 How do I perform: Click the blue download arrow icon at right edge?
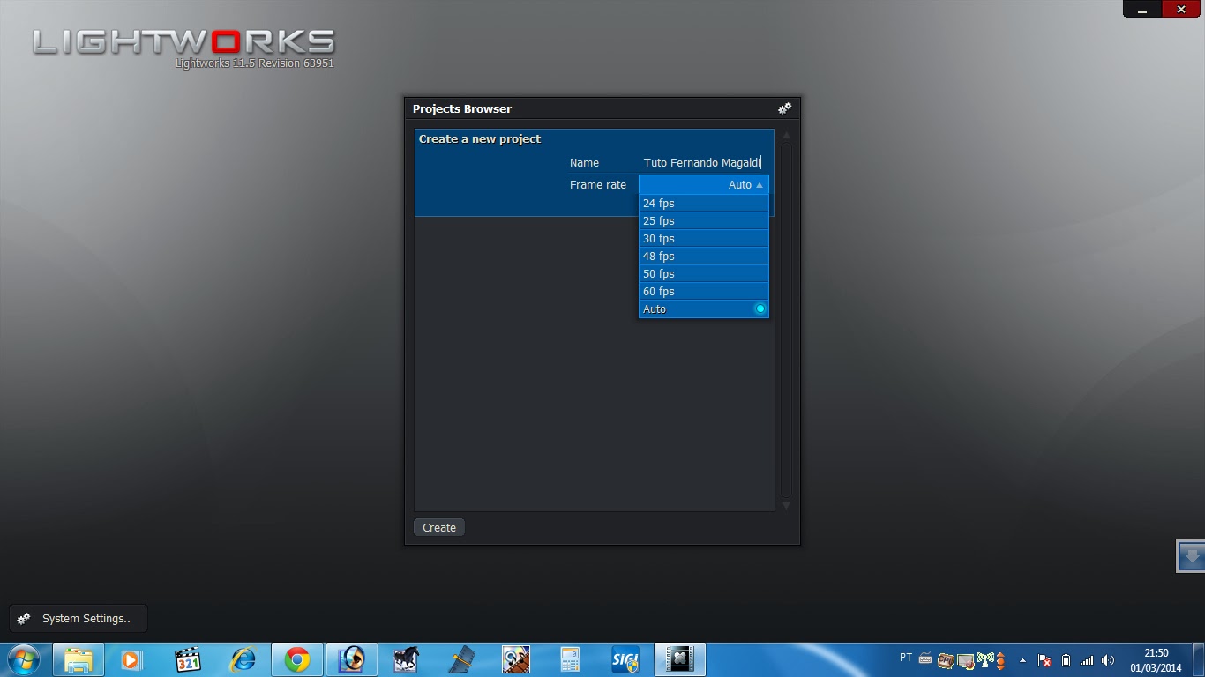pos(1191,556)
